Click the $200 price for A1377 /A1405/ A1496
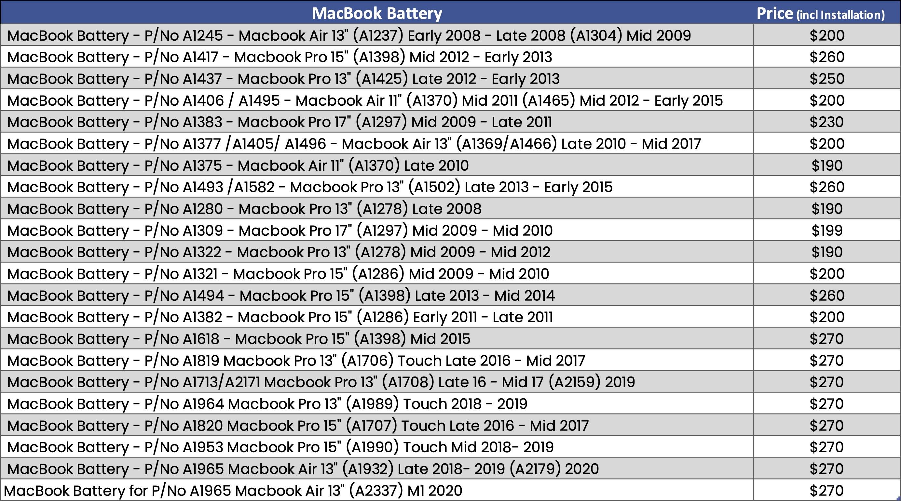Screen dimensions: 901x501 point(827,144)
